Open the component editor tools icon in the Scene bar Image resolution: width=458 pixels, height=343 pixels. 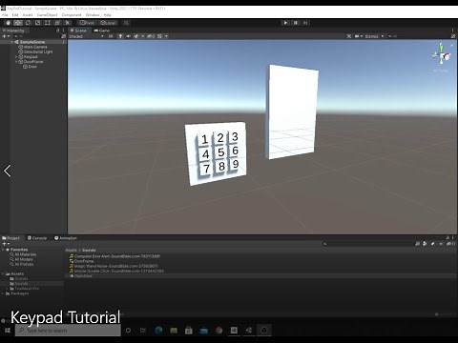coord(349,36)
